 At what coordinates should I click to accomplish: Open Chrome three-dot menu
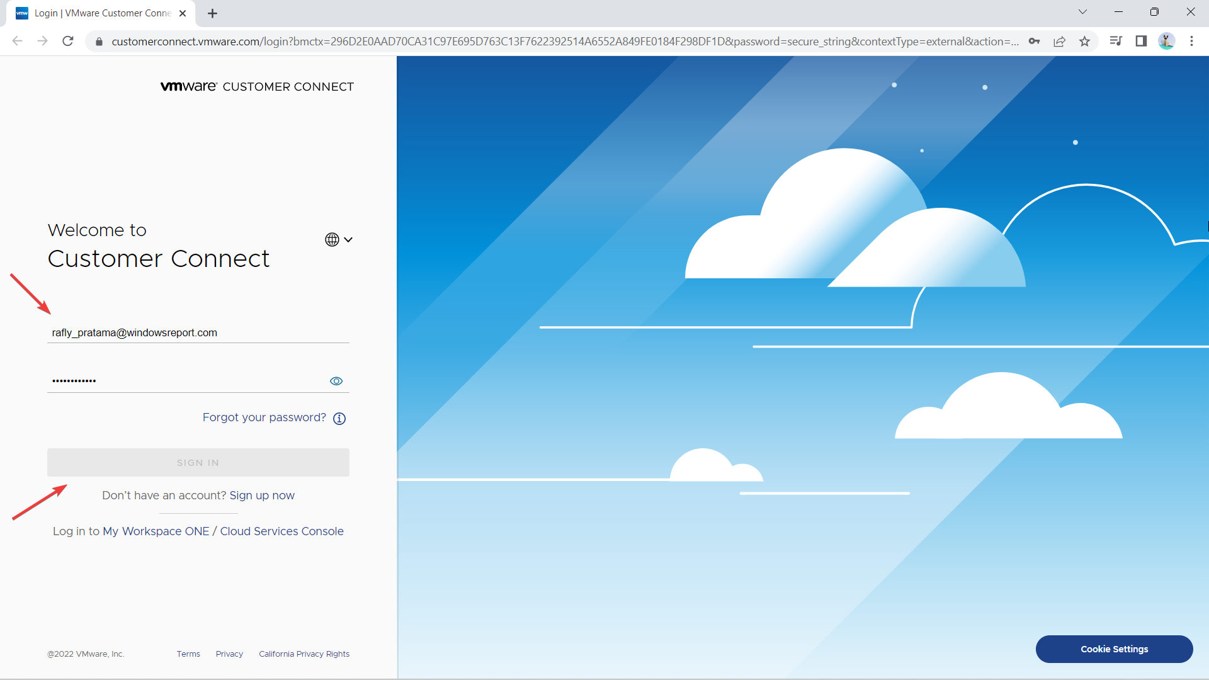pos(1191,42)
